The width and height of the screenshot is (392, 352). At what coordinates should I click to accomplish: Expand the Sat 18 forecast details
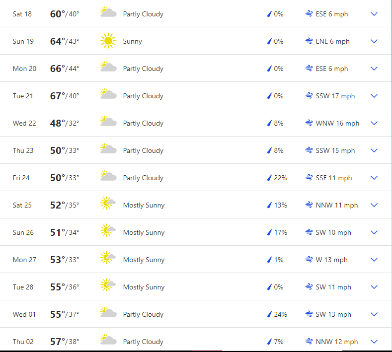coord(374,14)
